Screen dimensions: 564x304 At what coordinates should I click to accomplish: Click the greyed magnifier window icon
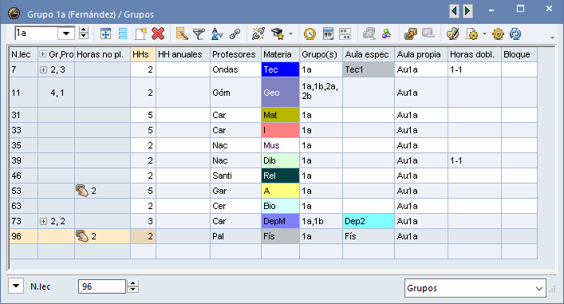[x=369, y=34]
